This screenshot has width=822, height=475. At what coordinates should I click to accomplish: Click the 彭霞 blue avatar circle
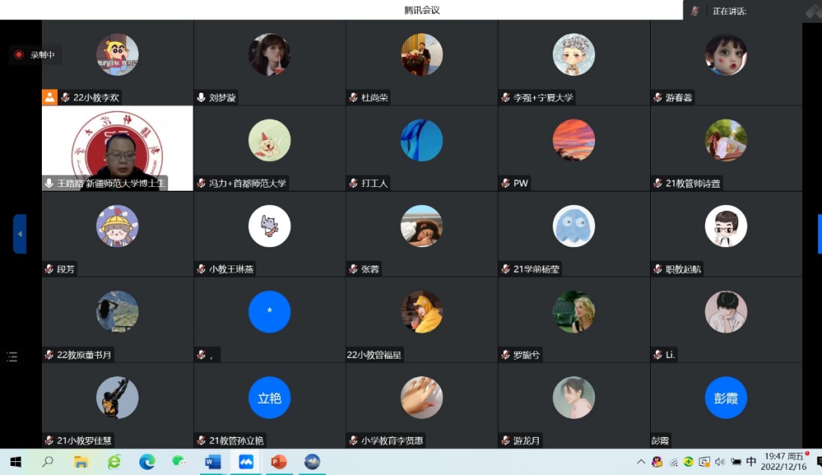pyautogui.click(x=725, y=397)
